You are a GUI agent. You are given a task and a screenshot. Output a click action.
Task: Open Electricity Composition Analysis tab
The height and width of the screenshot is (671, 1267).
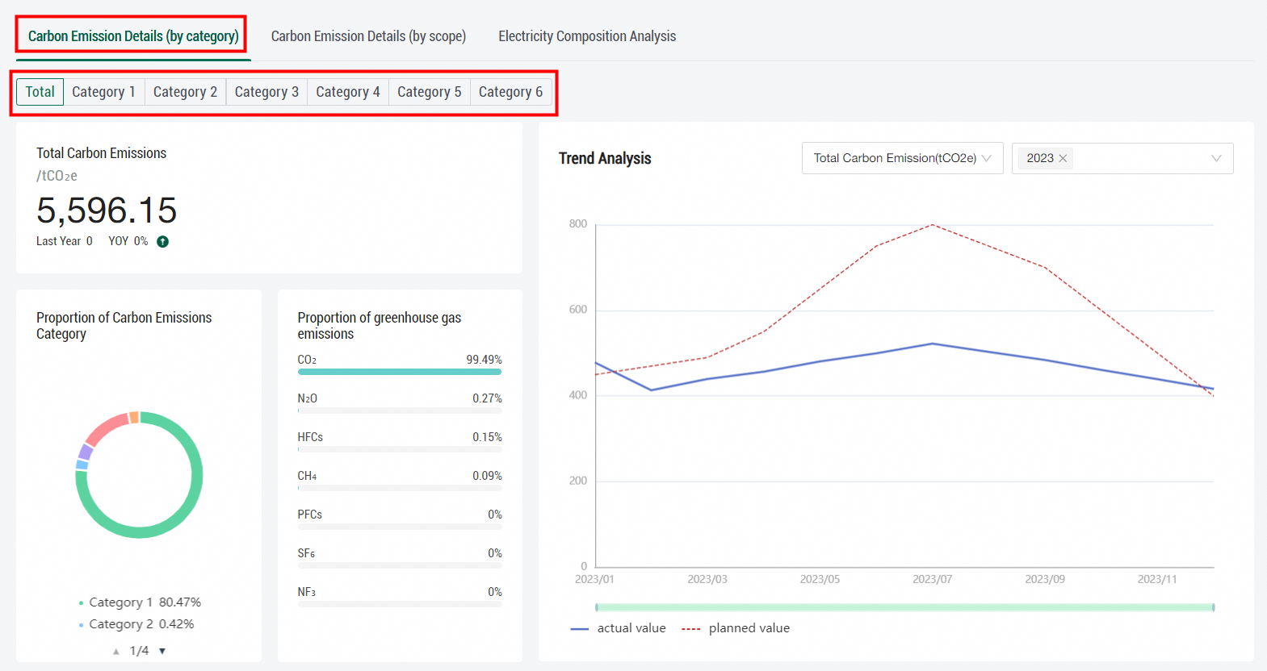(587, 36)
